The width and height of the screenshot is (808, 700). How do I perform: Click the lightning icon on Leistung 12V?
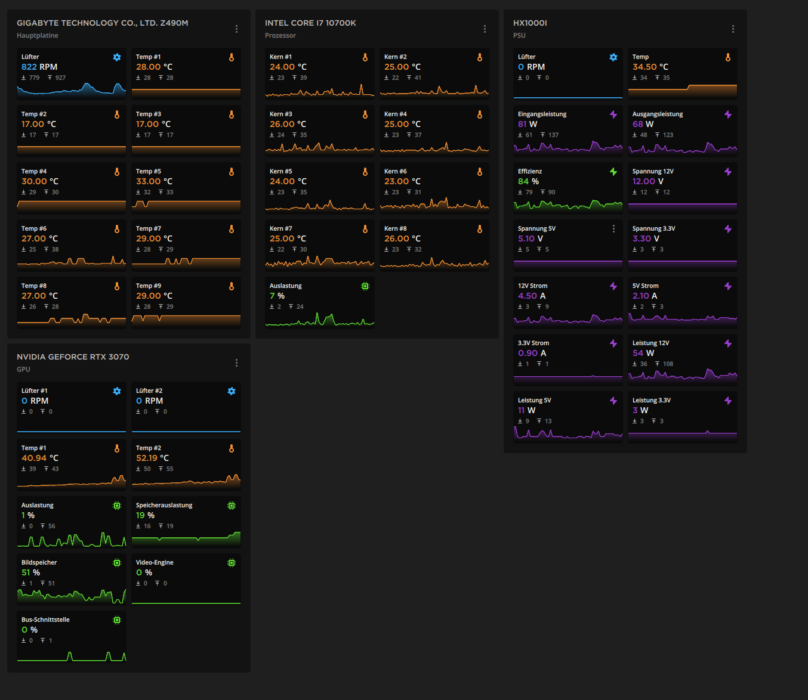click(x=728, y=343)
